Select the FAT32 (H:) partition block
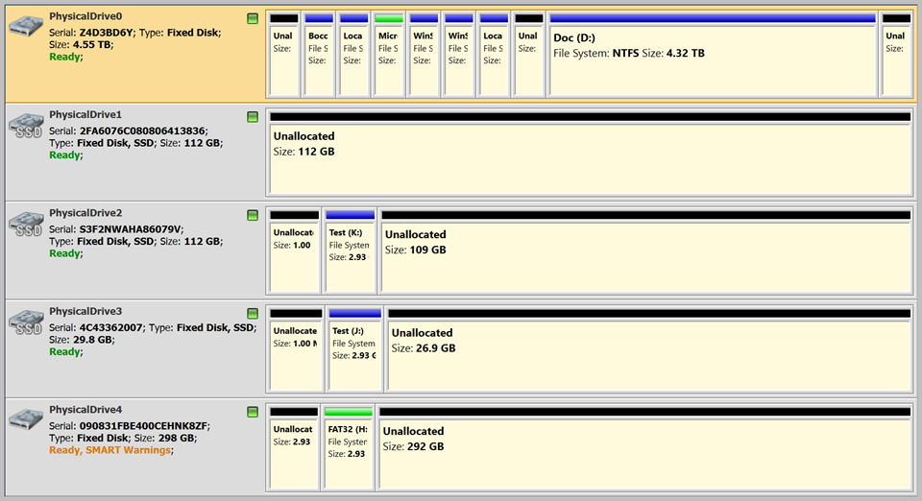 (x=349, y=446)
